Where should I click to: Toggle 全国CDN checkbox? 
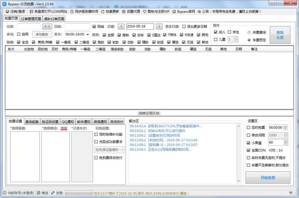[x=248, y=150]
